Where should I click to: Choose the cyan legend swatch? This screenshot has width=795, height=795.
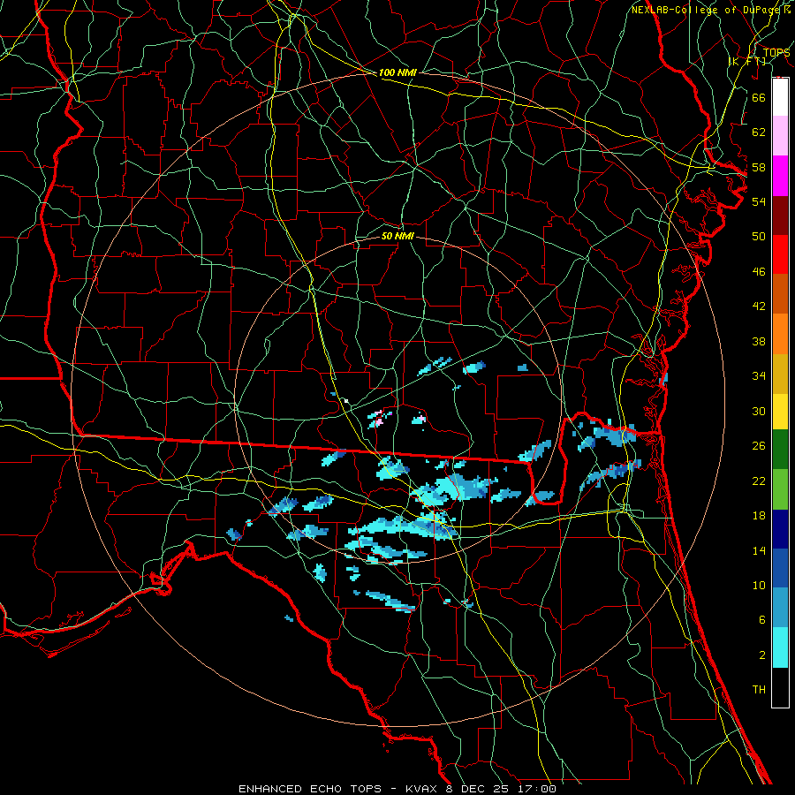[x=780, y=647]
